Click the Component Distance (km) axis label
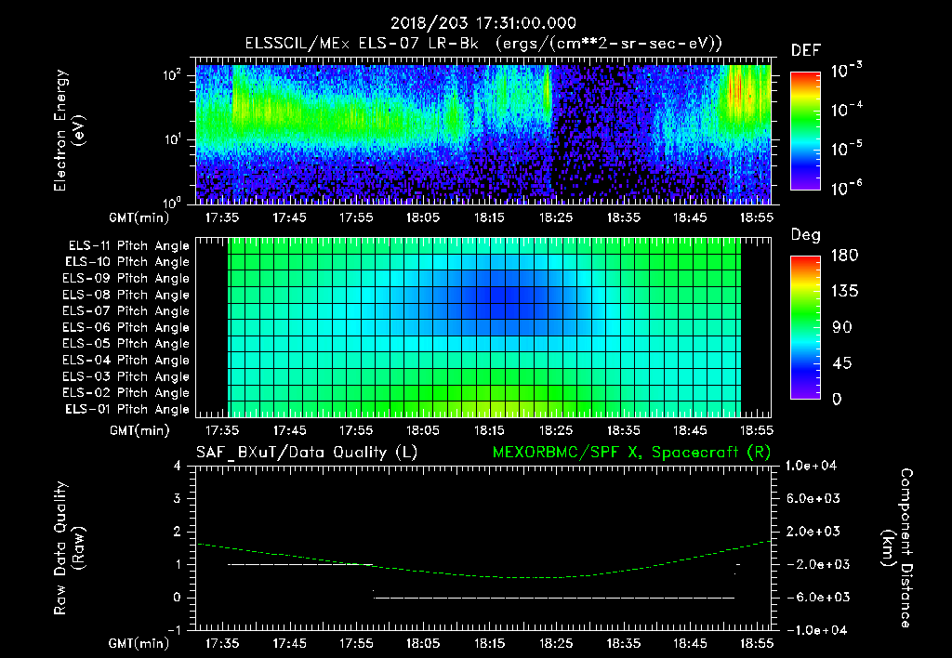Viewport: 952px width, 658px height. click(x=897, y=548)
